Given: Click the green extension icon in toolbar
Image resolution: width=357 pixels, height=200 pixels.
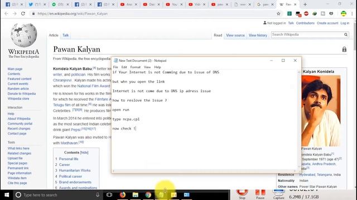Looking at the screenshot, I should [290, 13].
